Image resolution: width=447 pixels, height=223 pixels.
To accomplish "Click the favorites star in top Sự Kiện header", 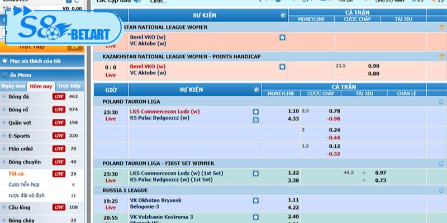I will 283,16.
